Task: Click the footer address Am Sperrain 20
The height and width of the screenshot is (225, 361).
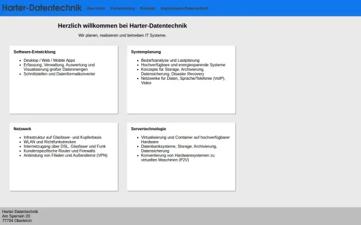Action: (x=16, y=216)
